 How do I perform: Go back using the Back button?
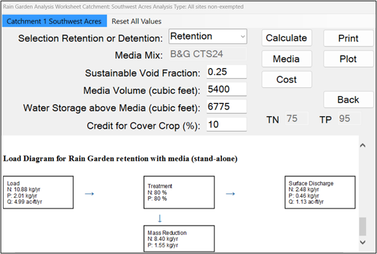click(x=348, y=100)
